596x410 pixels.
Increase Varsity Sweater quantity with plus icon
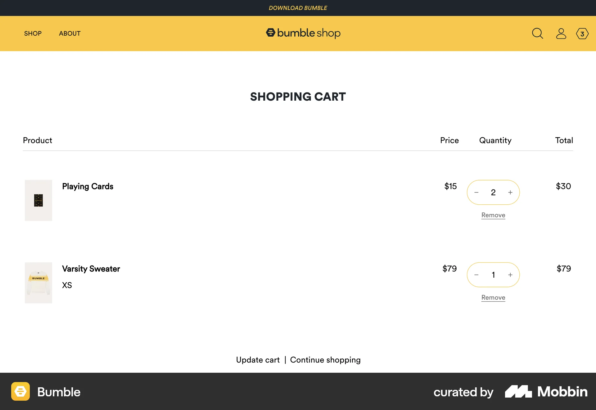[510, 275]
